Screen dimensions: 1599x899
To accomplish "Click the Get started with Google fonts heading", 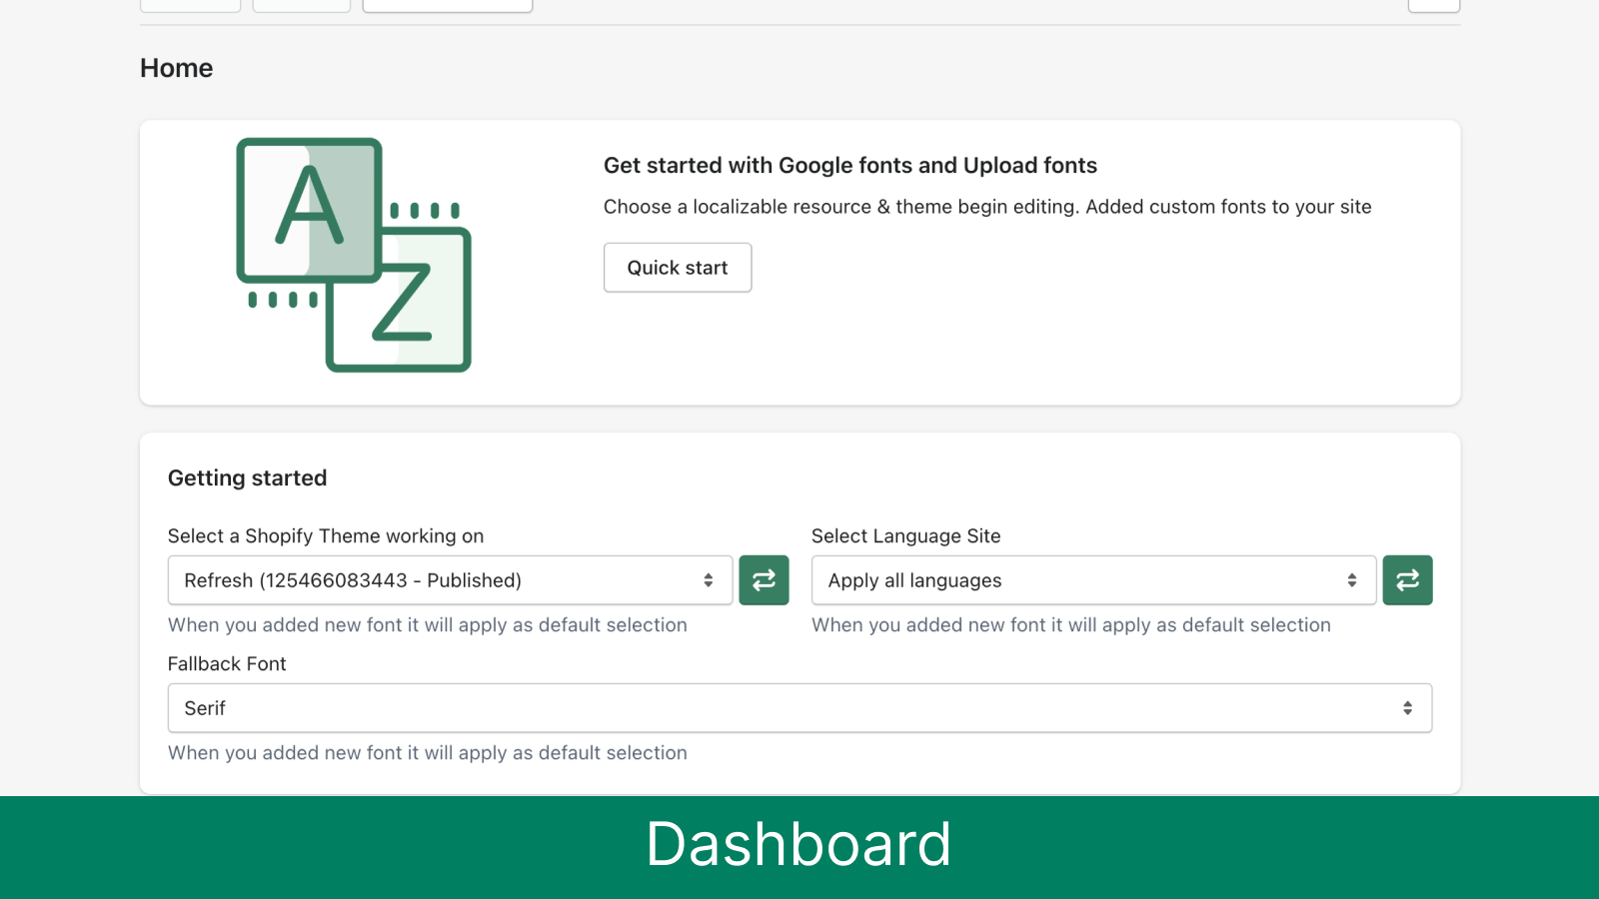I will pyautogui.click(x=849, y=165).
